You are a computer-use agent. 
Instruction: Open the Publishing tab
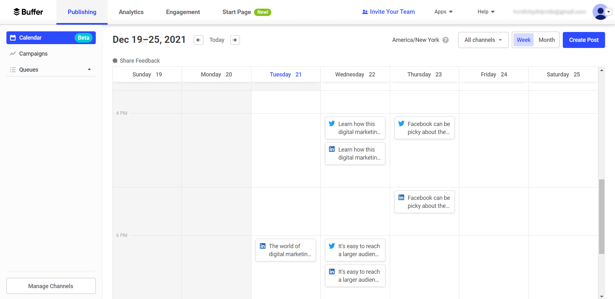tap(82, 12)
